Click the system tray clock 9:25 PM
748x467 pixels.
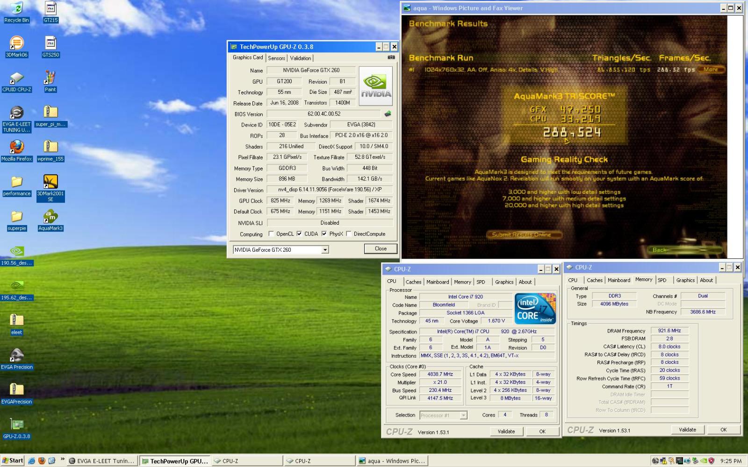pyautogui.click(x=731, y=461)
